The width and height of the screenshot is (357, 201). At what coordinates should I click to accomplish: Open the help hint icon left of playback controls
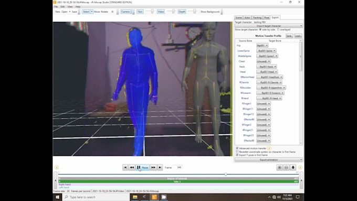[57, 167]
